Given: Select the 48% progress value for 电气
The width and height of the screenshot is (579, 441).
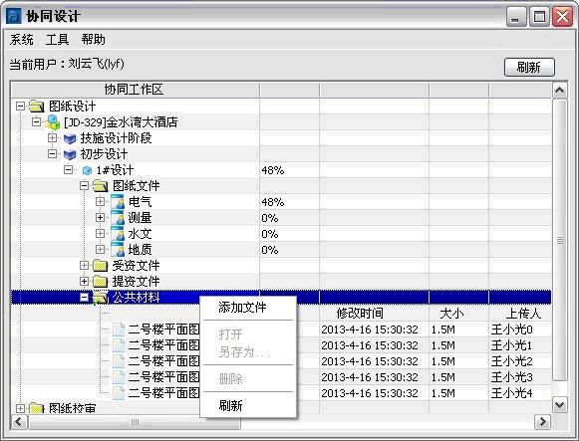Looking at the screenshot, I should (273, 202).
